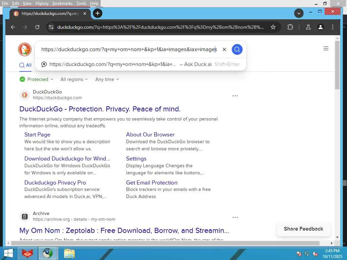This screenshot has width=347, height=260.
Task: Open site information icon in address bar
Action: tap(51, 27)
